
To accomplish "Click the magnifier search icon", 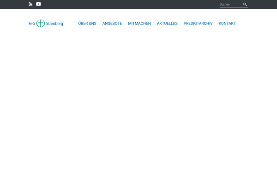I will point(245,5).
